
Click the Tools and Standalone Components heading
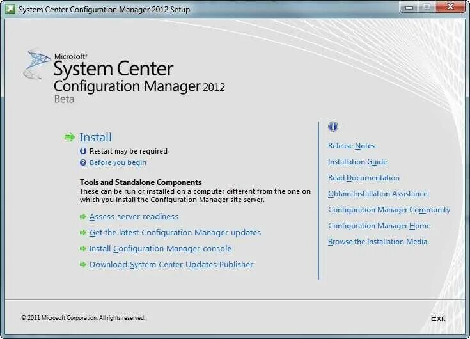(141, 182)
